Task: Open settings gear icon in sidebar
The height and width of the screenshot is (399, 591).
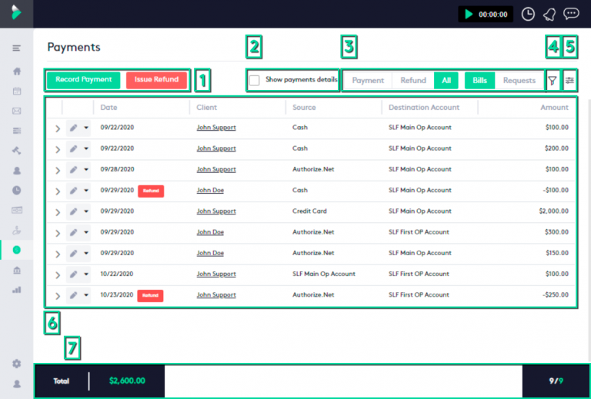Action: (x=17, y=364)
